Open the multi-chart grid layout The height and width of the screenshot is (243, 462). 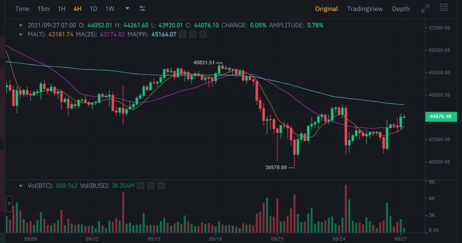[443, 8]
